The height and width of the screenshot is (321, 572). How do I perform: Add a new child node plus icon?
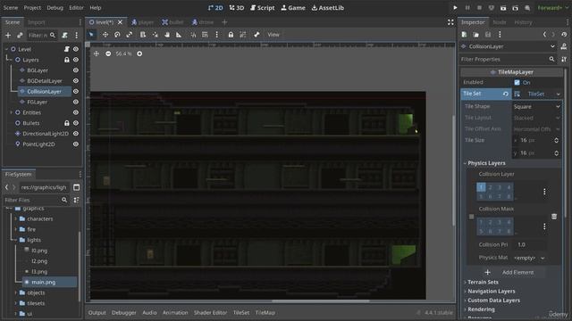[8, 36]
